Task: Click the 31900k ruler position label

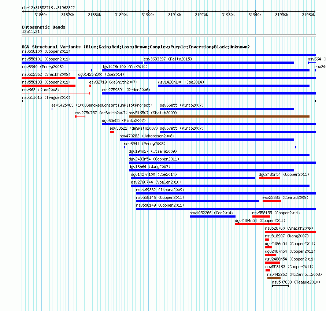Action: pyautogui.click(x=148, y=15)
